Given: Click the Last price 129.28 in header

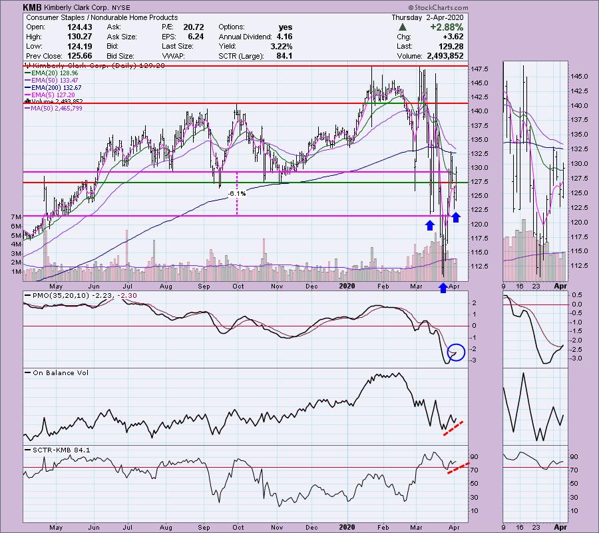Looking at the screenshot, I should tap(451, 46).
